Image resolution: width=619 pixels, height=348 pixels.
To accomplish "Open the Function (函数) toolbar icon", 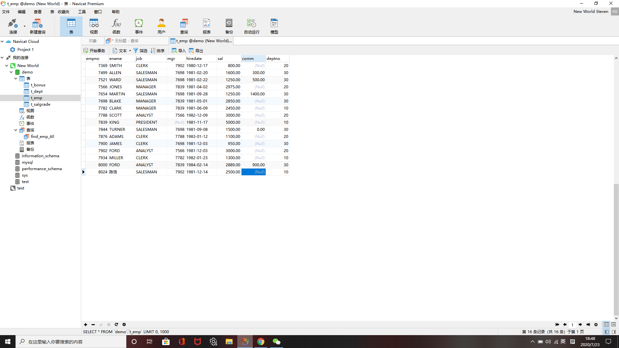I will click(x=116, y=26).
